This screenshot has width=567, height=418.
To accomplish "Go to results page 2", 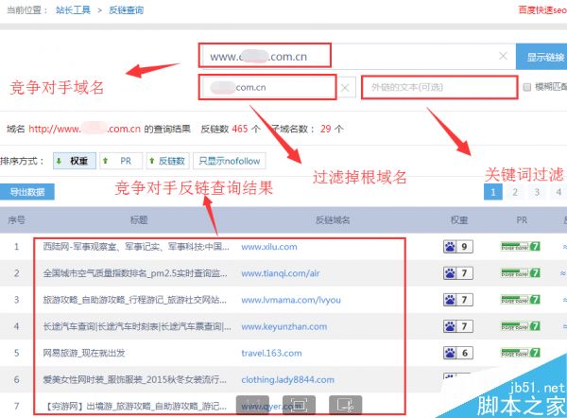I will click(x=515, y=191).
